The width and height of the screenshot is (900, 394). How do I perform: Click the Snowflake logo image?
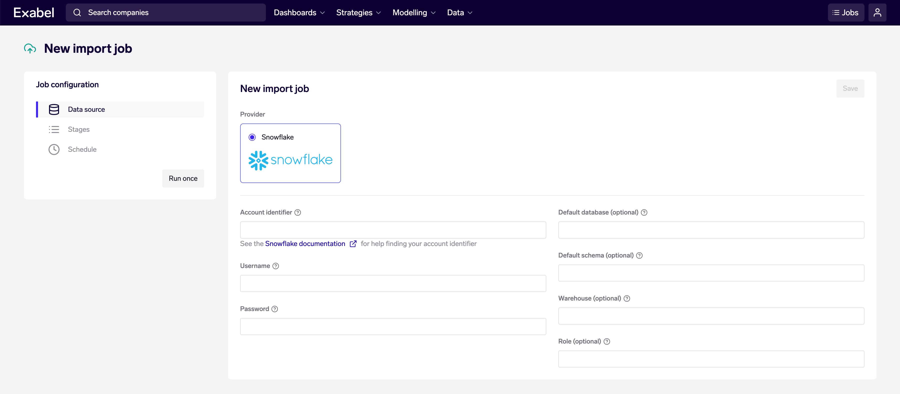coord(290,160)
